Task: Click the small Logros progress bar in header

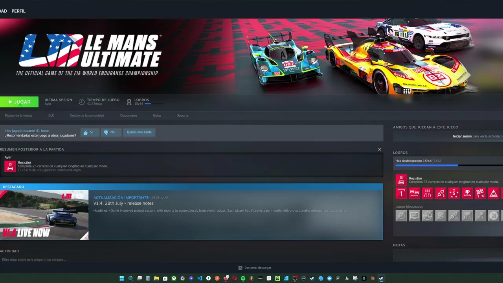Action: point(154,104)
